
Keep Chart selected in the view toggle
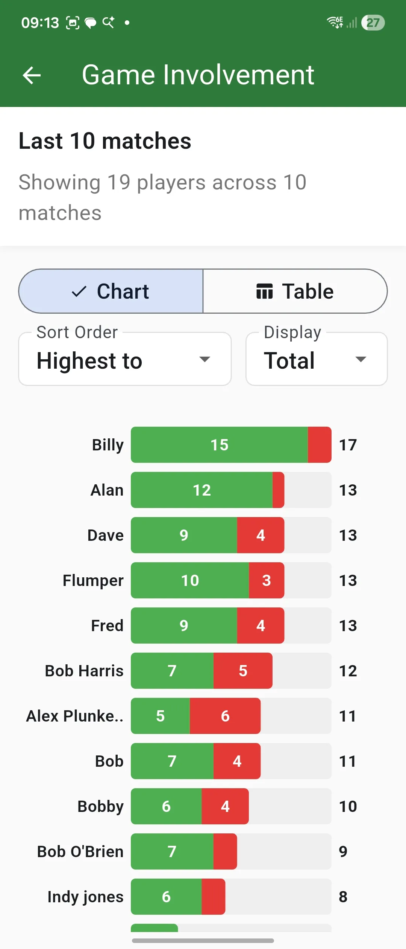(x=111, y=291)
